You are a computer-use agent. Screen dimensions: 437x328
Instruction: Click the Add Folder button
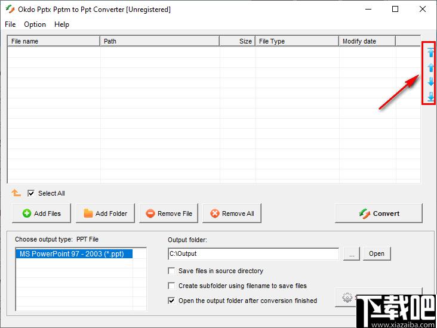pyautogui.click(x=105, y=213)
